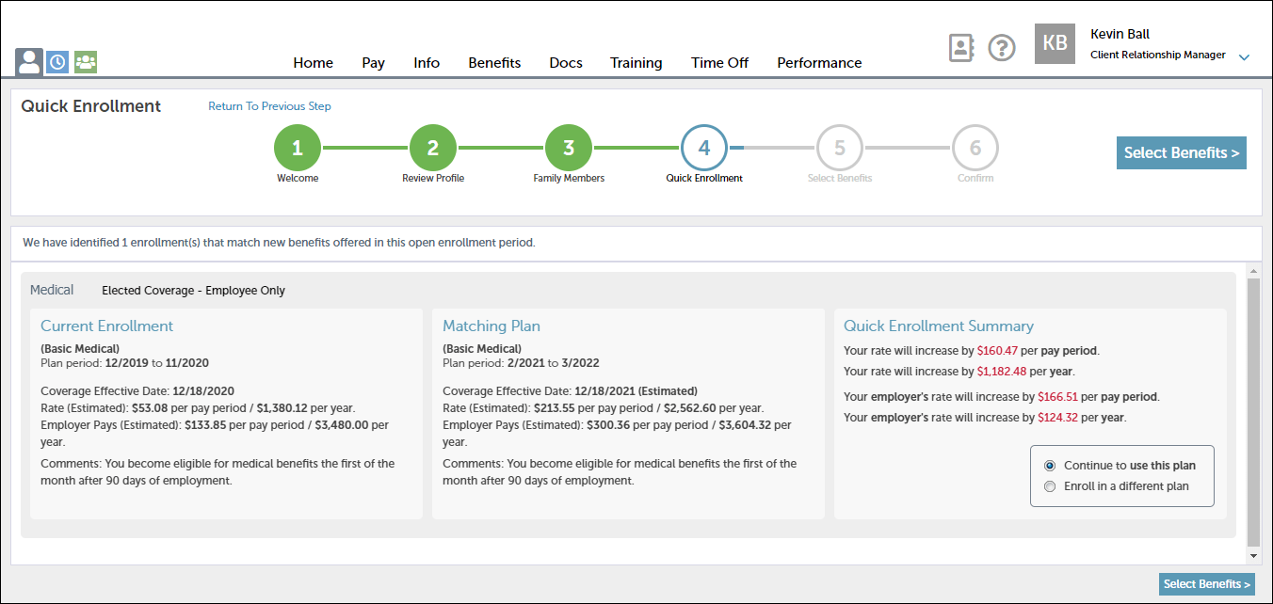Open the green team group icon

86,62
